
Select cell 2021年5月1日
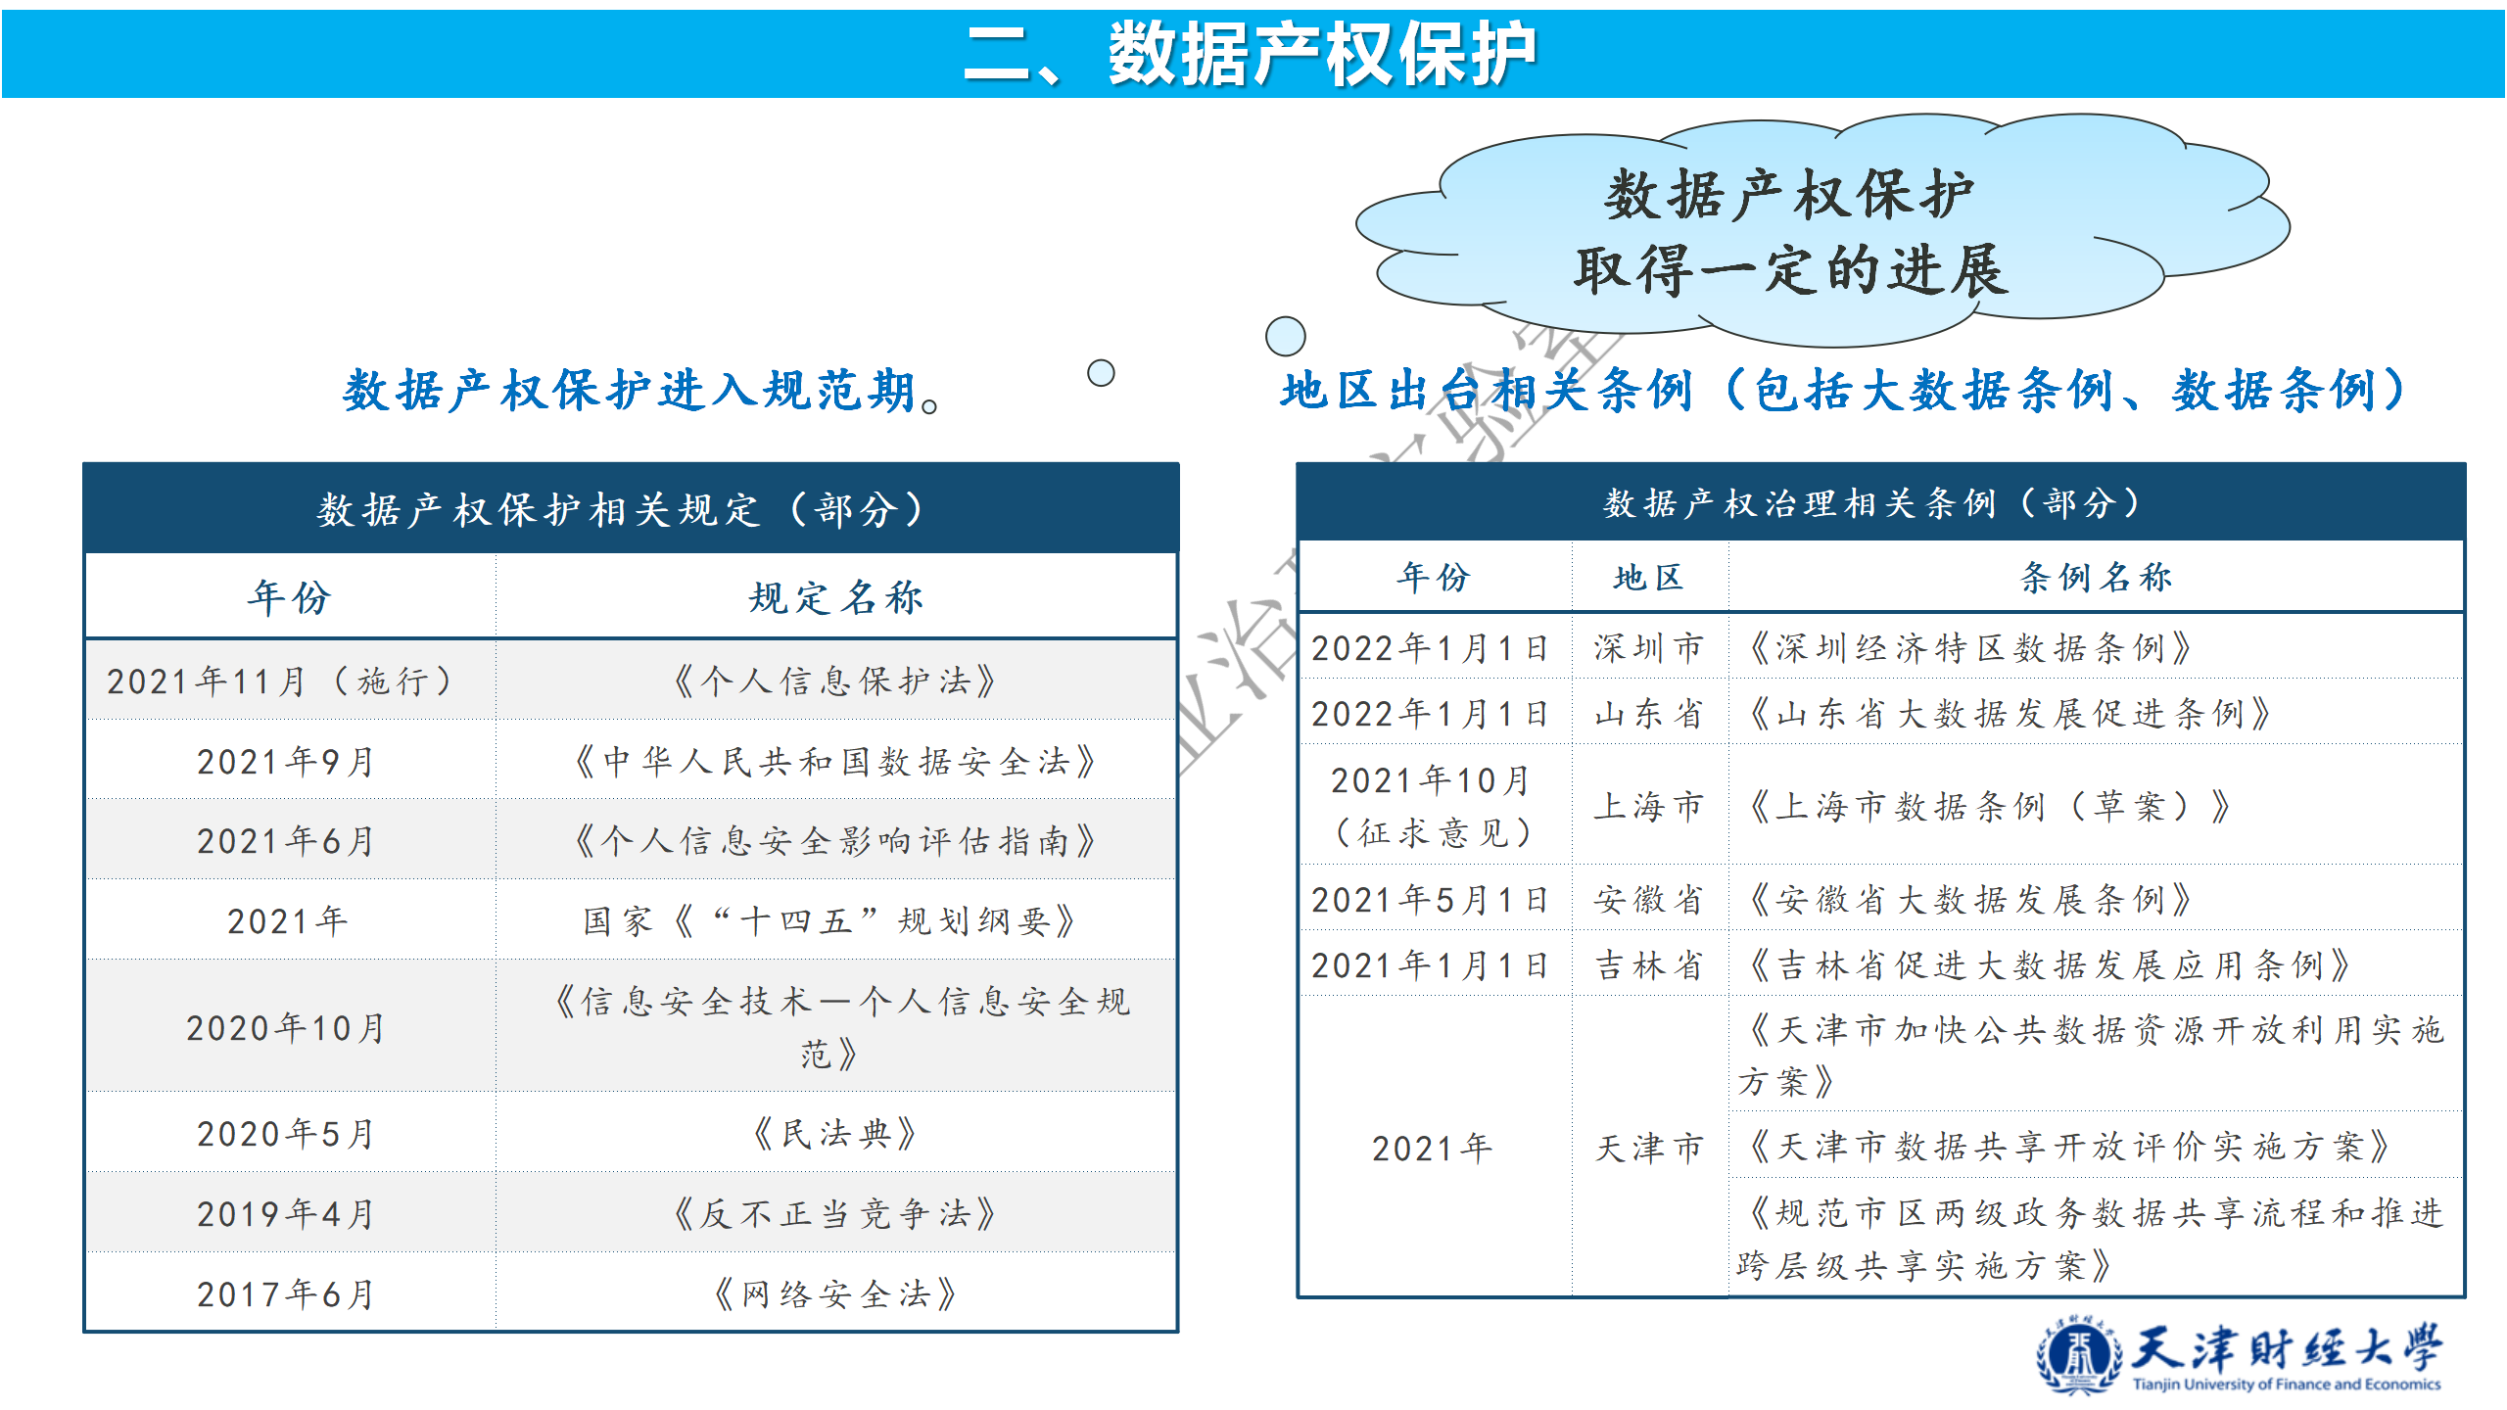click(1436, 899)
